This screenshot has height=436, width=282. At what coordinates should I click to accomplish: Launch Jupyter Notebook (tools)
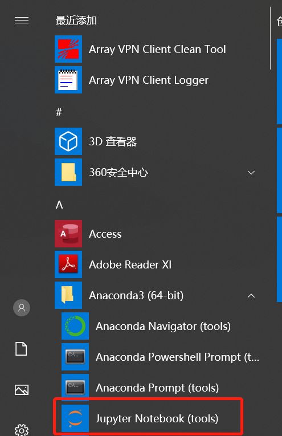(157, 418)
